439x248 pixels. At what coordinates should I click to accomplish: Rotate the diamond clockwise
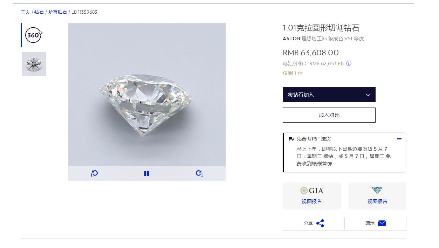[199, 173]
